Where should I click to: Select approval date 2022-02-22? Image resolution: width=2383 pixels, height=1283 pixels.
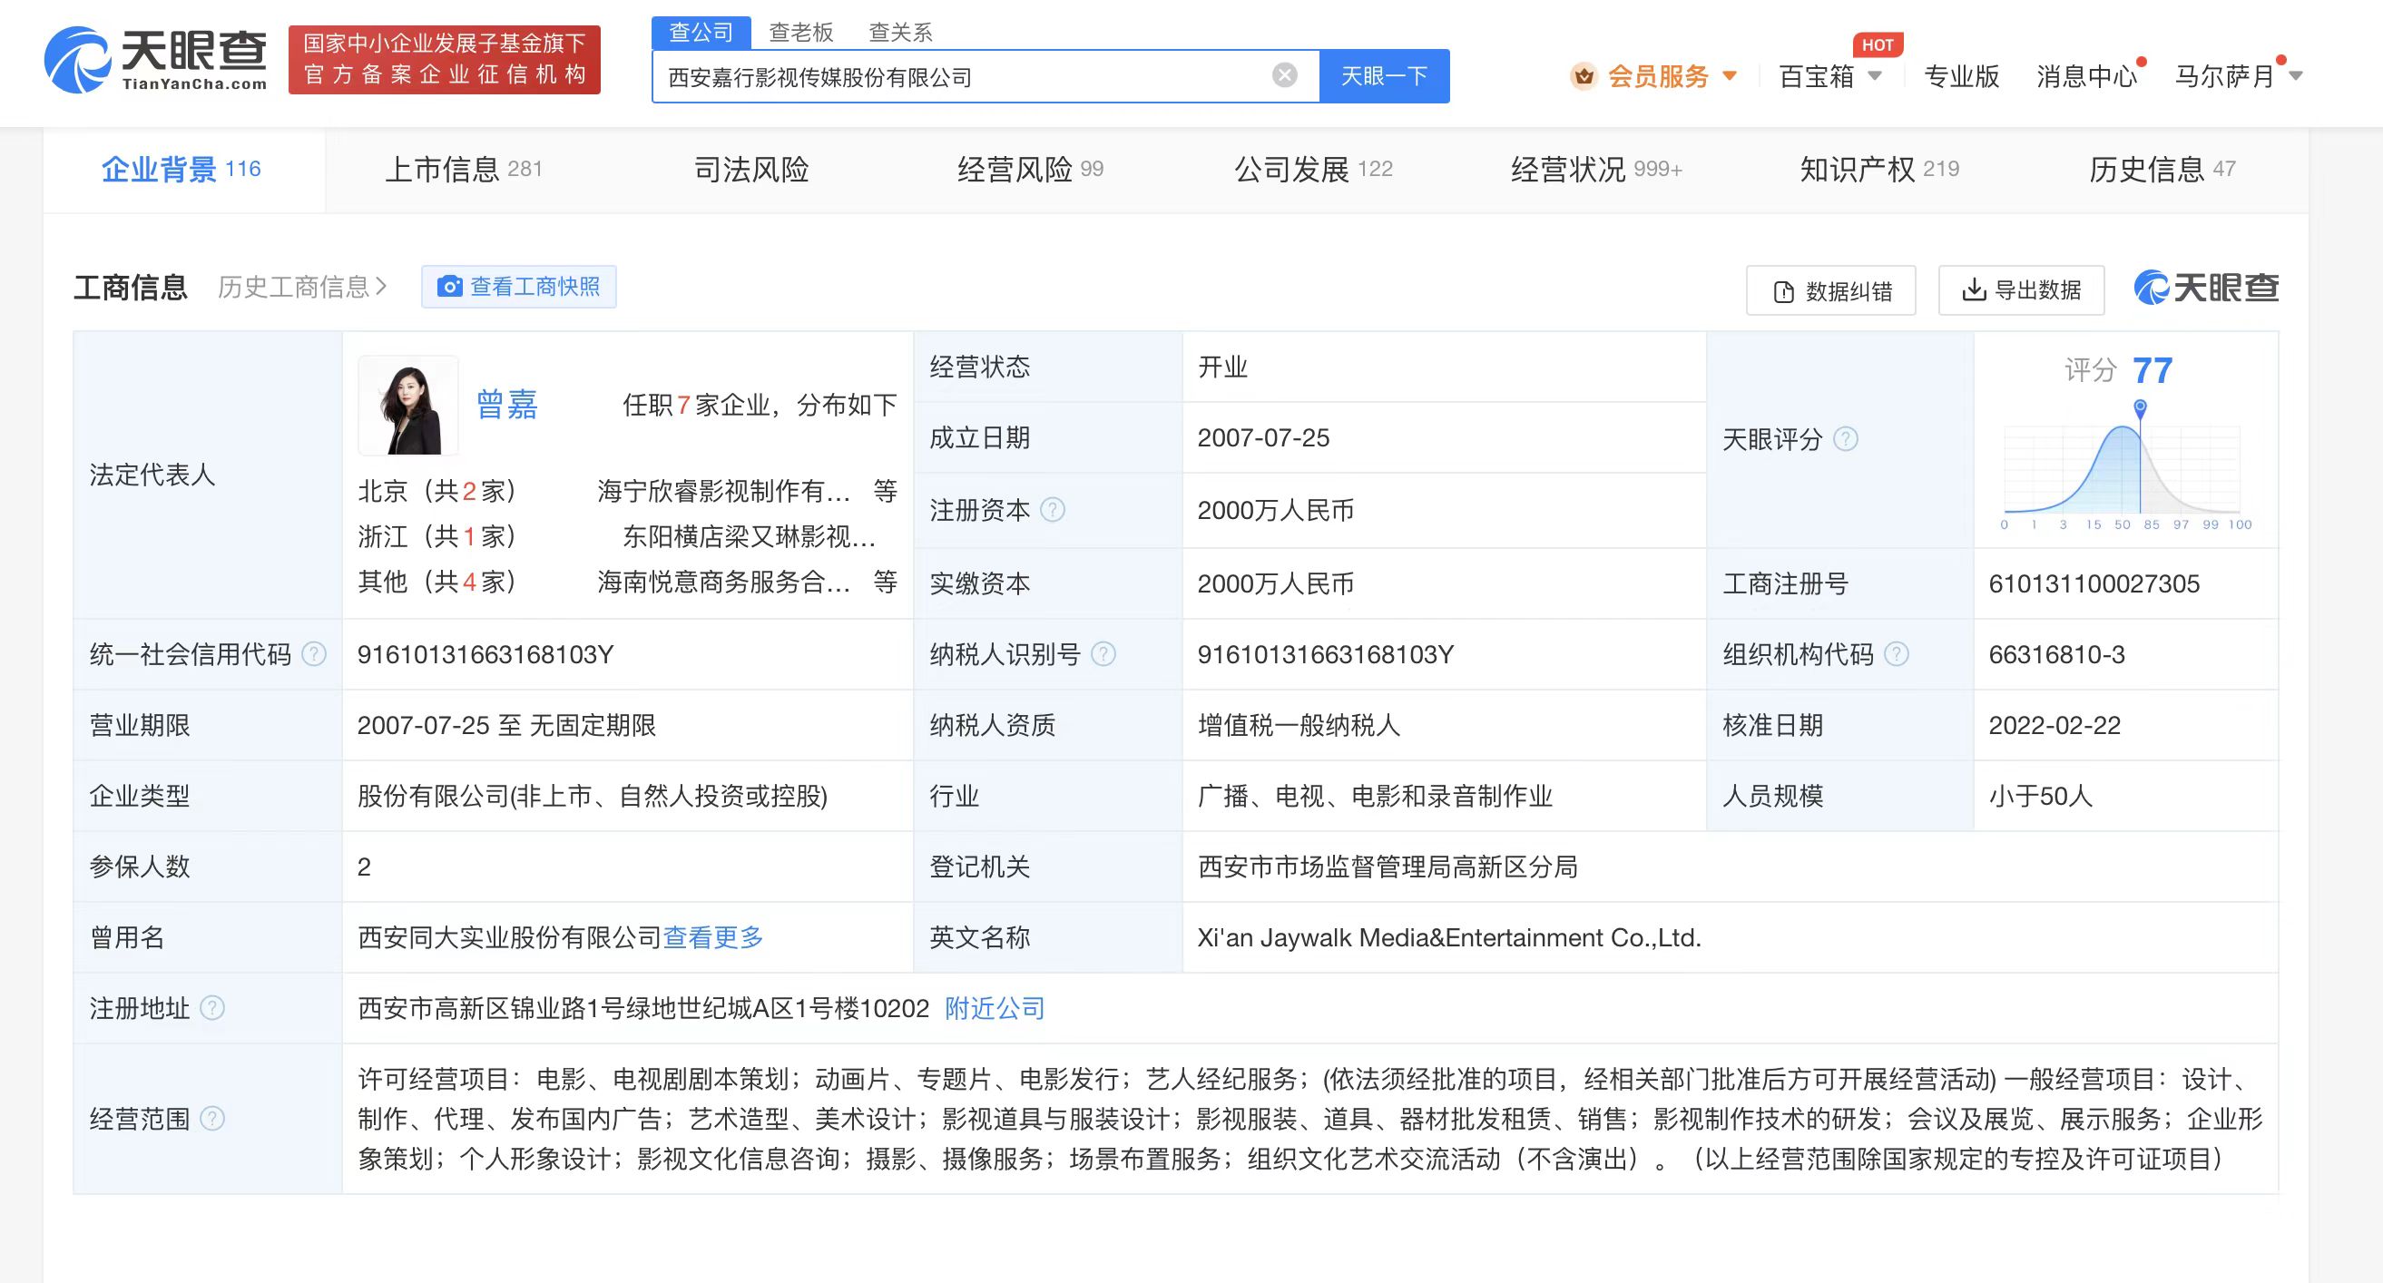coord(2054,725)
